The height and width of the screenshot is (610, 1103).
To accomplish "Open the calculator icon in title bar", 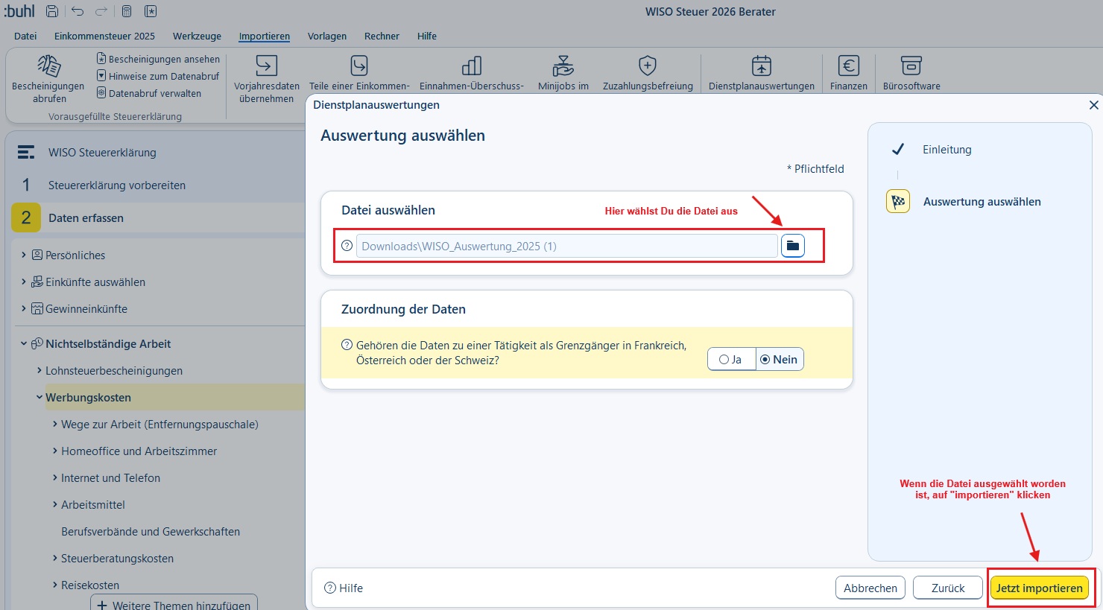I will (x=127, y=11).
